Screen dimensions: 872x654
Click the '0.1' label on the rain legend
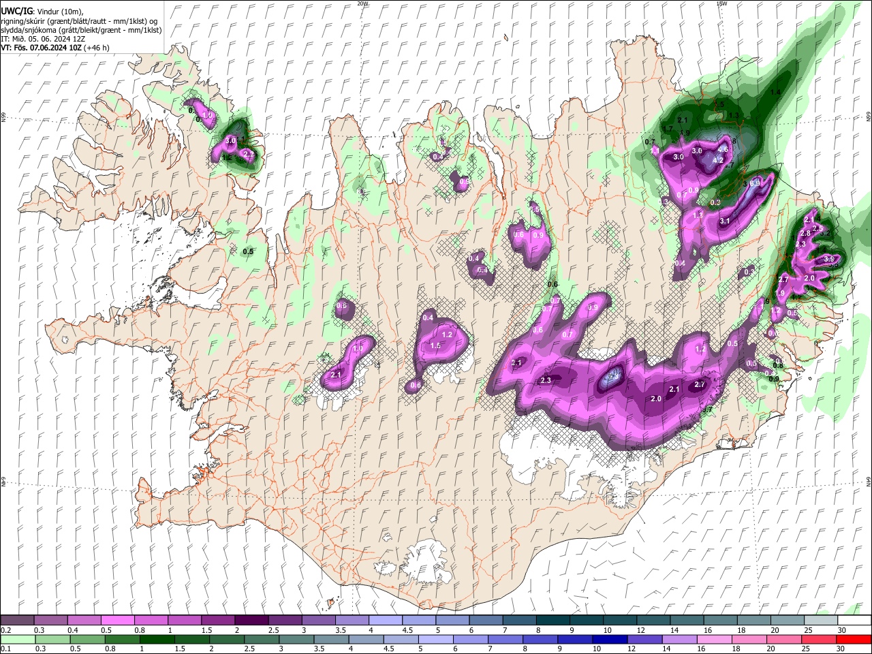pos(6,649)
